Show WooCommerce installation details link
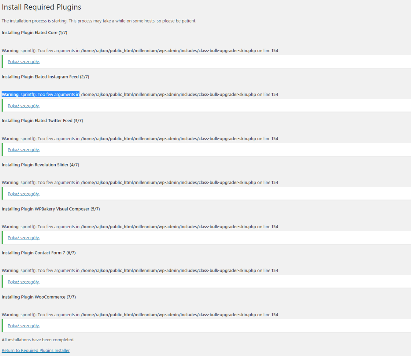Screen dimensions: 411x356 click(x=24, y=325)
